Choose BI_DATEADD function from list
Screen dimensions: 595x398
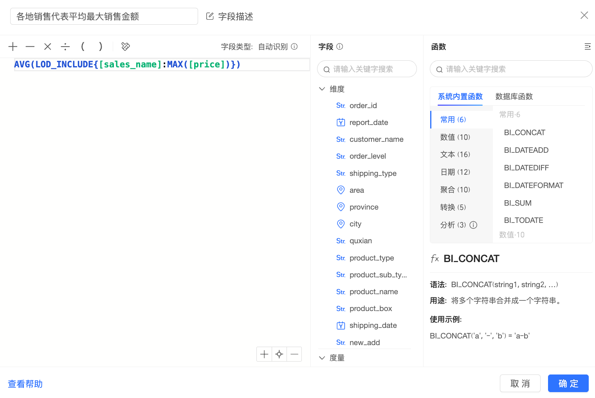point(526,150)
